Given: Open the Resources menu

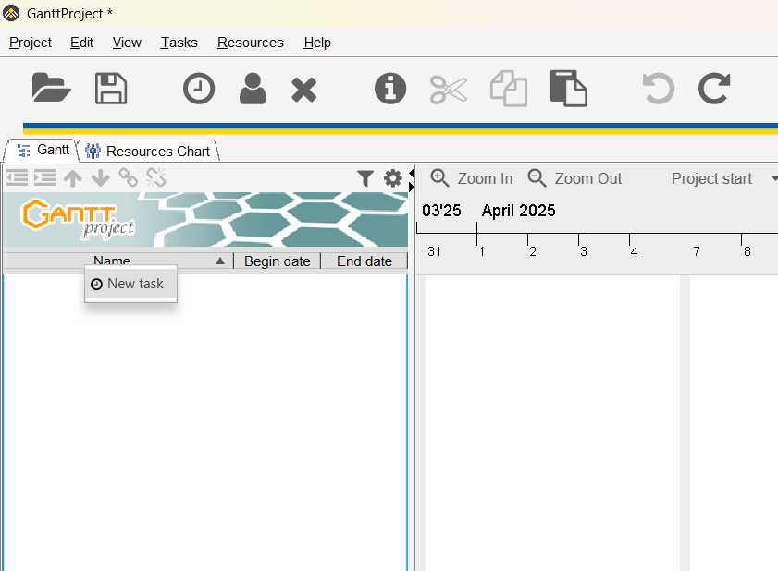Looking at the screenshot, I should point(250,43).
